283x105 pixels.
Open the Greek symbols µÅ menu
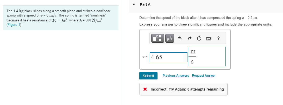170,38
